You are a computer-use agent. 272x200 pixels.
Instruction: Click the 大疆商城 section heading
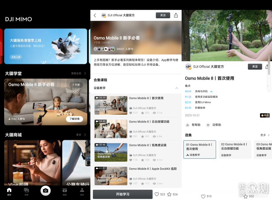click(x=13, y=135)
